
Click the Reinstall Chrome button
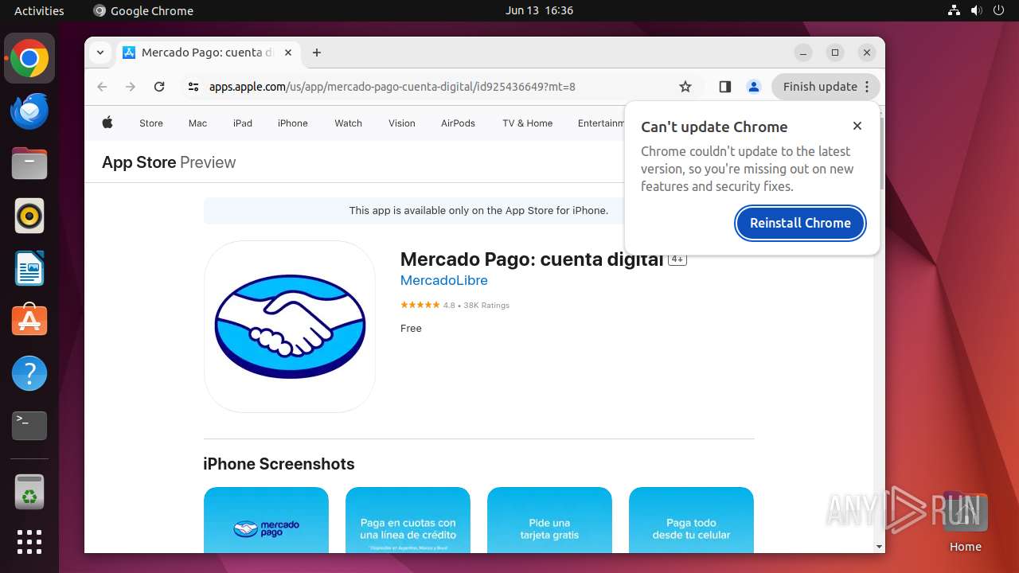pos(800,223)
